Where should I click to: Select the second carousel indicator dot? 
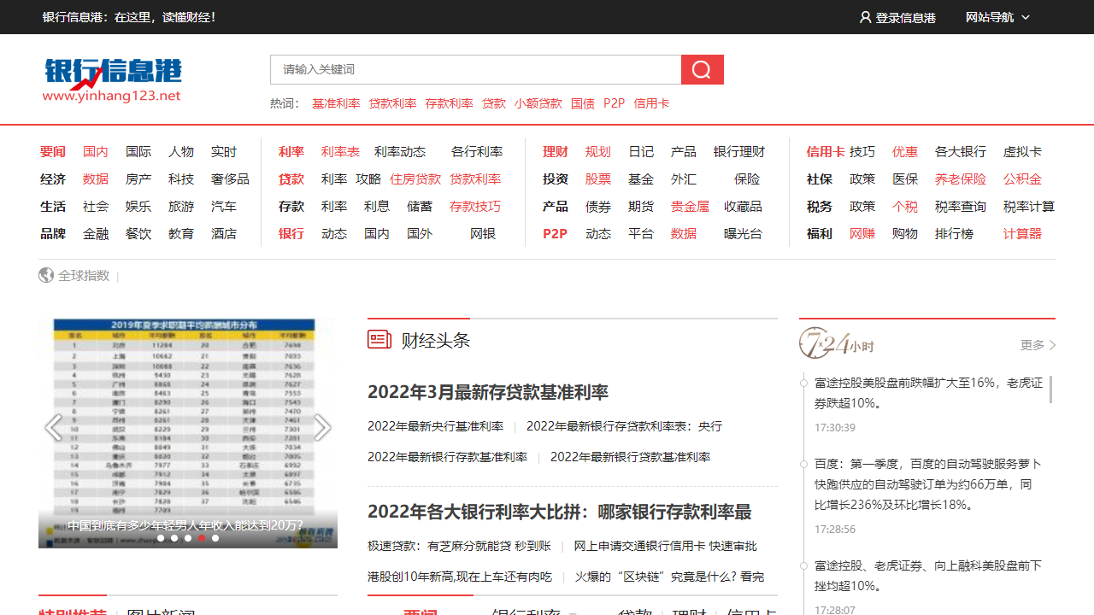point(174,538)
